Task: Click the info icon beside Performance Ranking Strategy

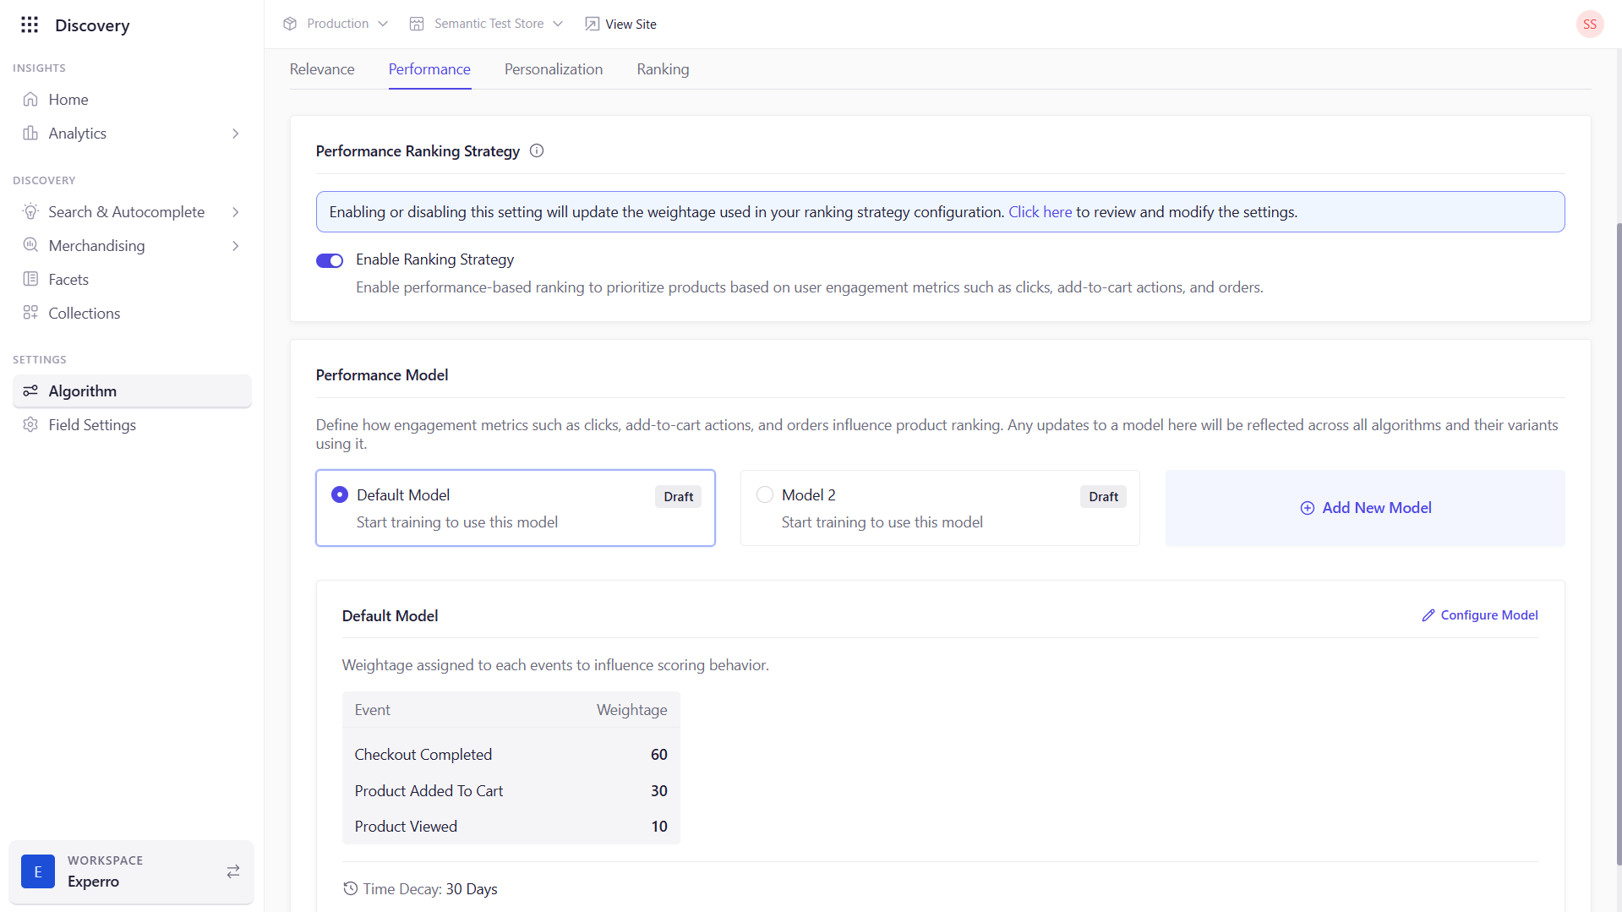Action: tap(537, 151)
